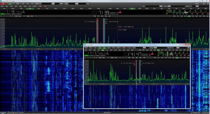Select the 20M band in main window
Image resolution: width=210 pixels, height=114 pixels.
(147, 9)
